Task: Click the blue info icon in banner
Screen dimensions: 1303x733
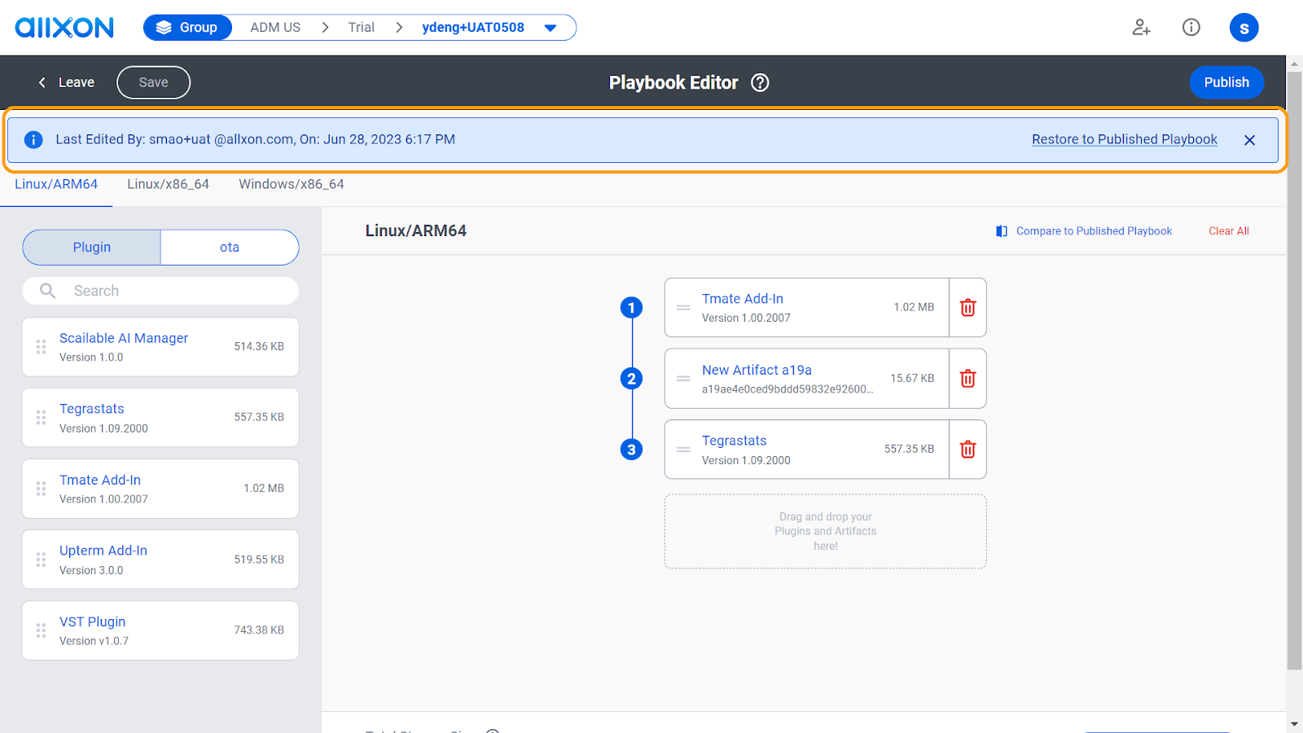Action: (33, 140)
